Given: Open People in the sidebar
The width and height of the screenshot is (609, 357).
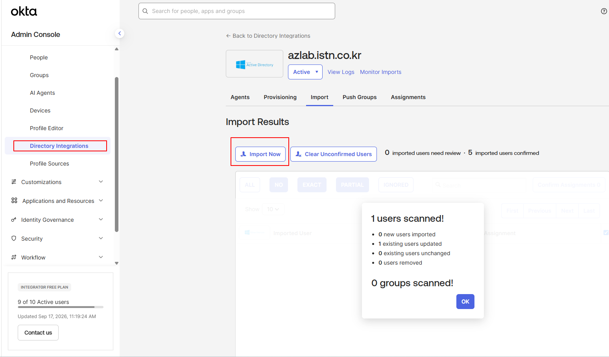Looking at the screenshot, I should click(x=39, y=57).
